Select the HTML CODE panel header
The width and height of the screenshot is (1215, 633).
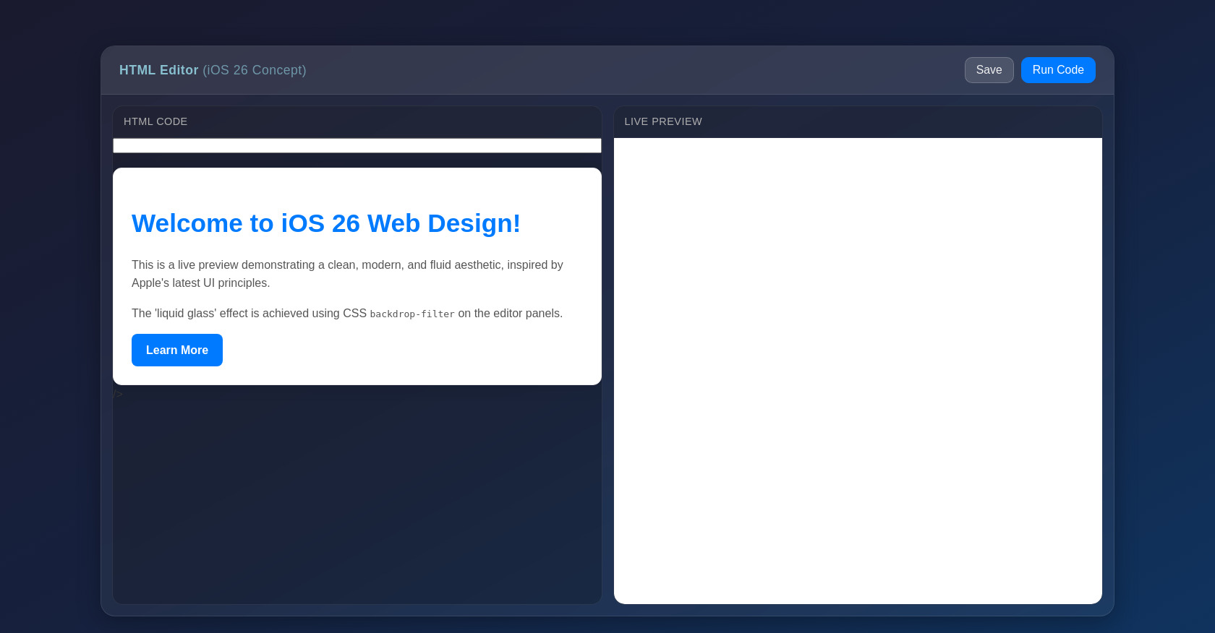155,121
